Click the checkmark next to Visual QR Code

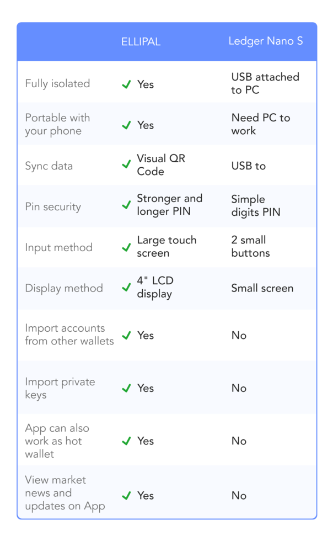(126, 164)
